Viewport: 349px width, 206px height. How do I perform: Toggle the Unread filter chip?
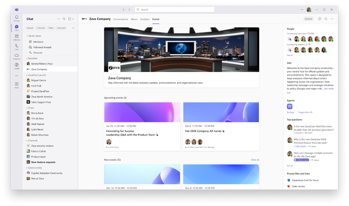click(30, 28)
